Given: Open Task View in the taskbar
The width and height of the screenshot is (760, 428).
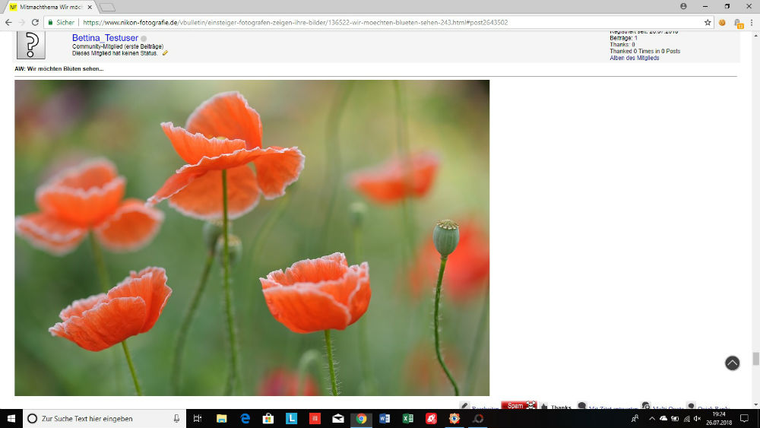Looking at the screenshot, I should point(198,418).
